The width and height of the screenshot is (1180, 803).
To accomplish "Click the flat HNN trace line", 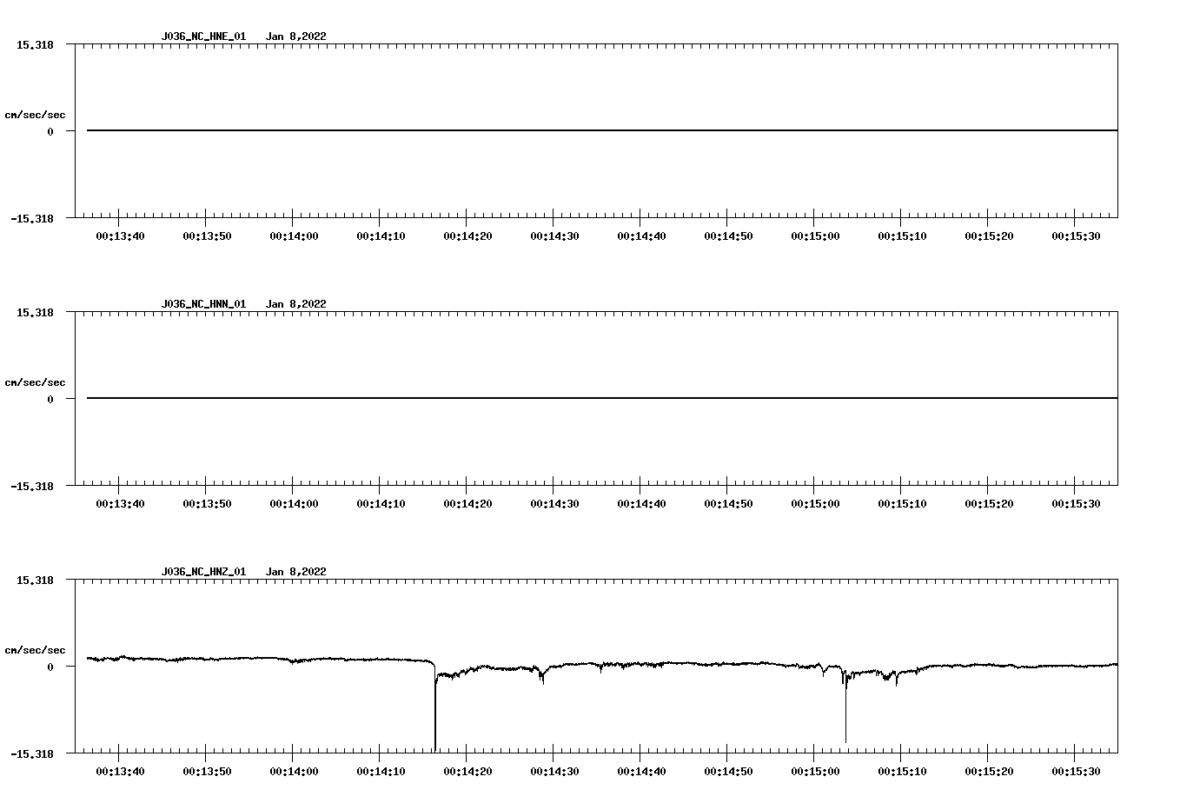I will 602,398.
